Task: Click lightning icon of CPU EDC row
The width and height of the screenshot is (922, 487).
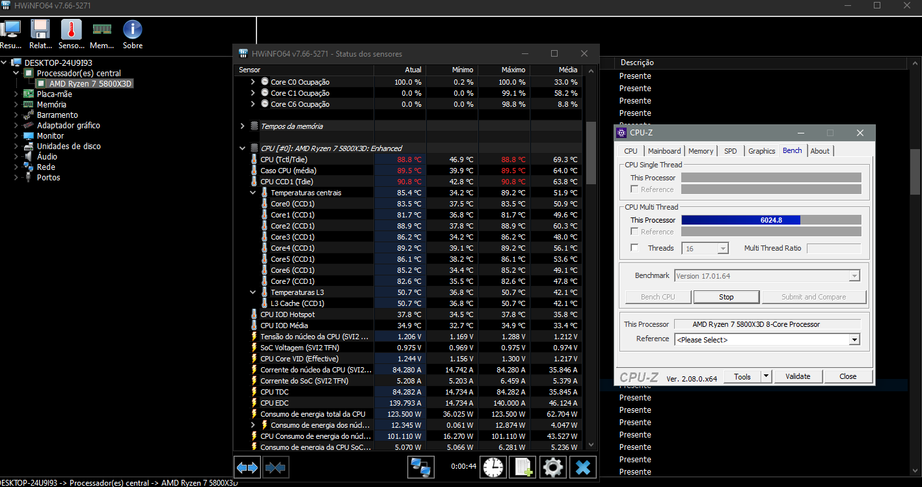Action: point(254,403)
